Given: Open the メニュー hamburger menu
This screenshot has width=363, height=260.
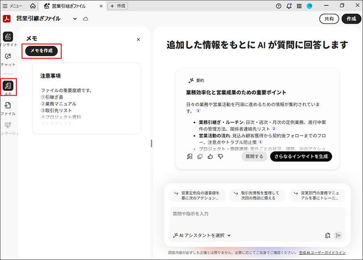Looking at the screenshot, I should [13, 6].
